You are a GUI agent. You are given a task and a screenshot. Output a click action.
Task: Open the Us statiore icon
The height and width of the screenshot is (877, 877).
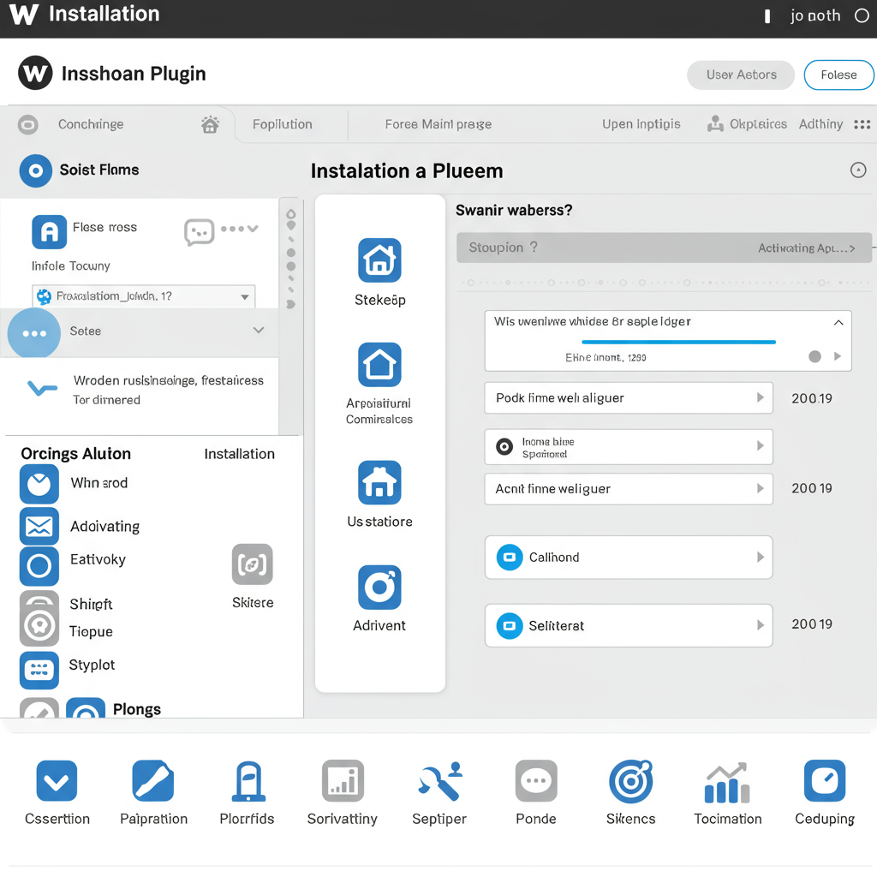(x=379, y=482)
